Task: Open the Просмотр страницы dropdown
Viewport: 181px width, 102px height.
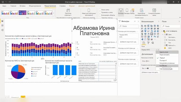Action: tap(68, 12)
